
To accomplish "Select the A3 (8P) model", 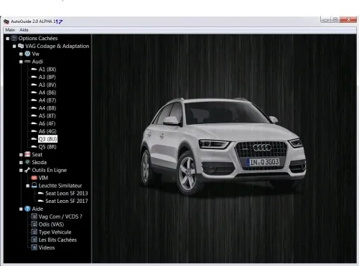I will (x=47, y=77).
